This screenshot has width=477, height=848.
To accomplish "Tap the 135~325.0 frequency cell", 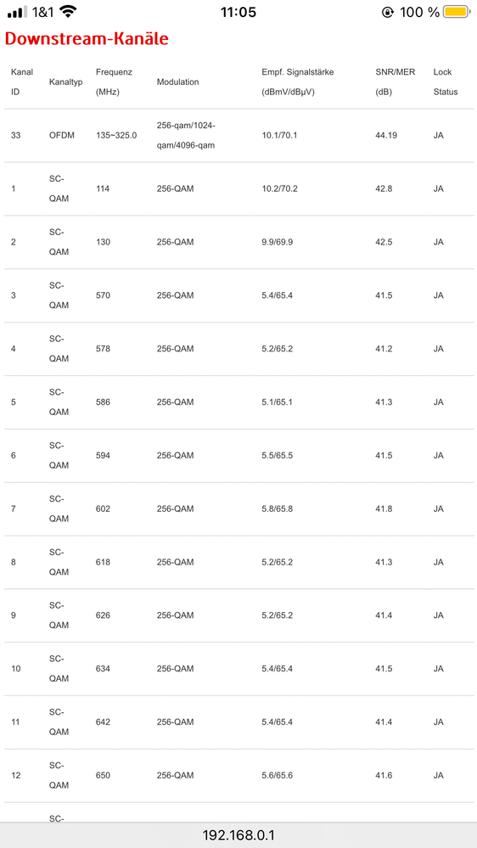I will click(x=116, y=135).
